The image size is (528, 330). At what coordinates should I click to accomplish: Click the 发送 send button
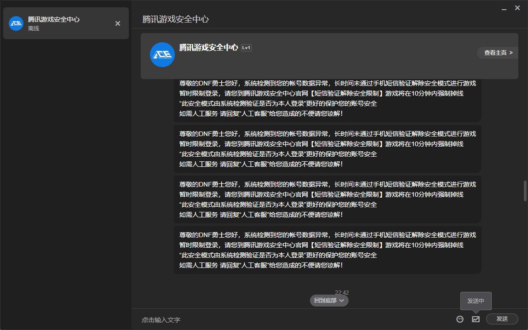(502, 319)
